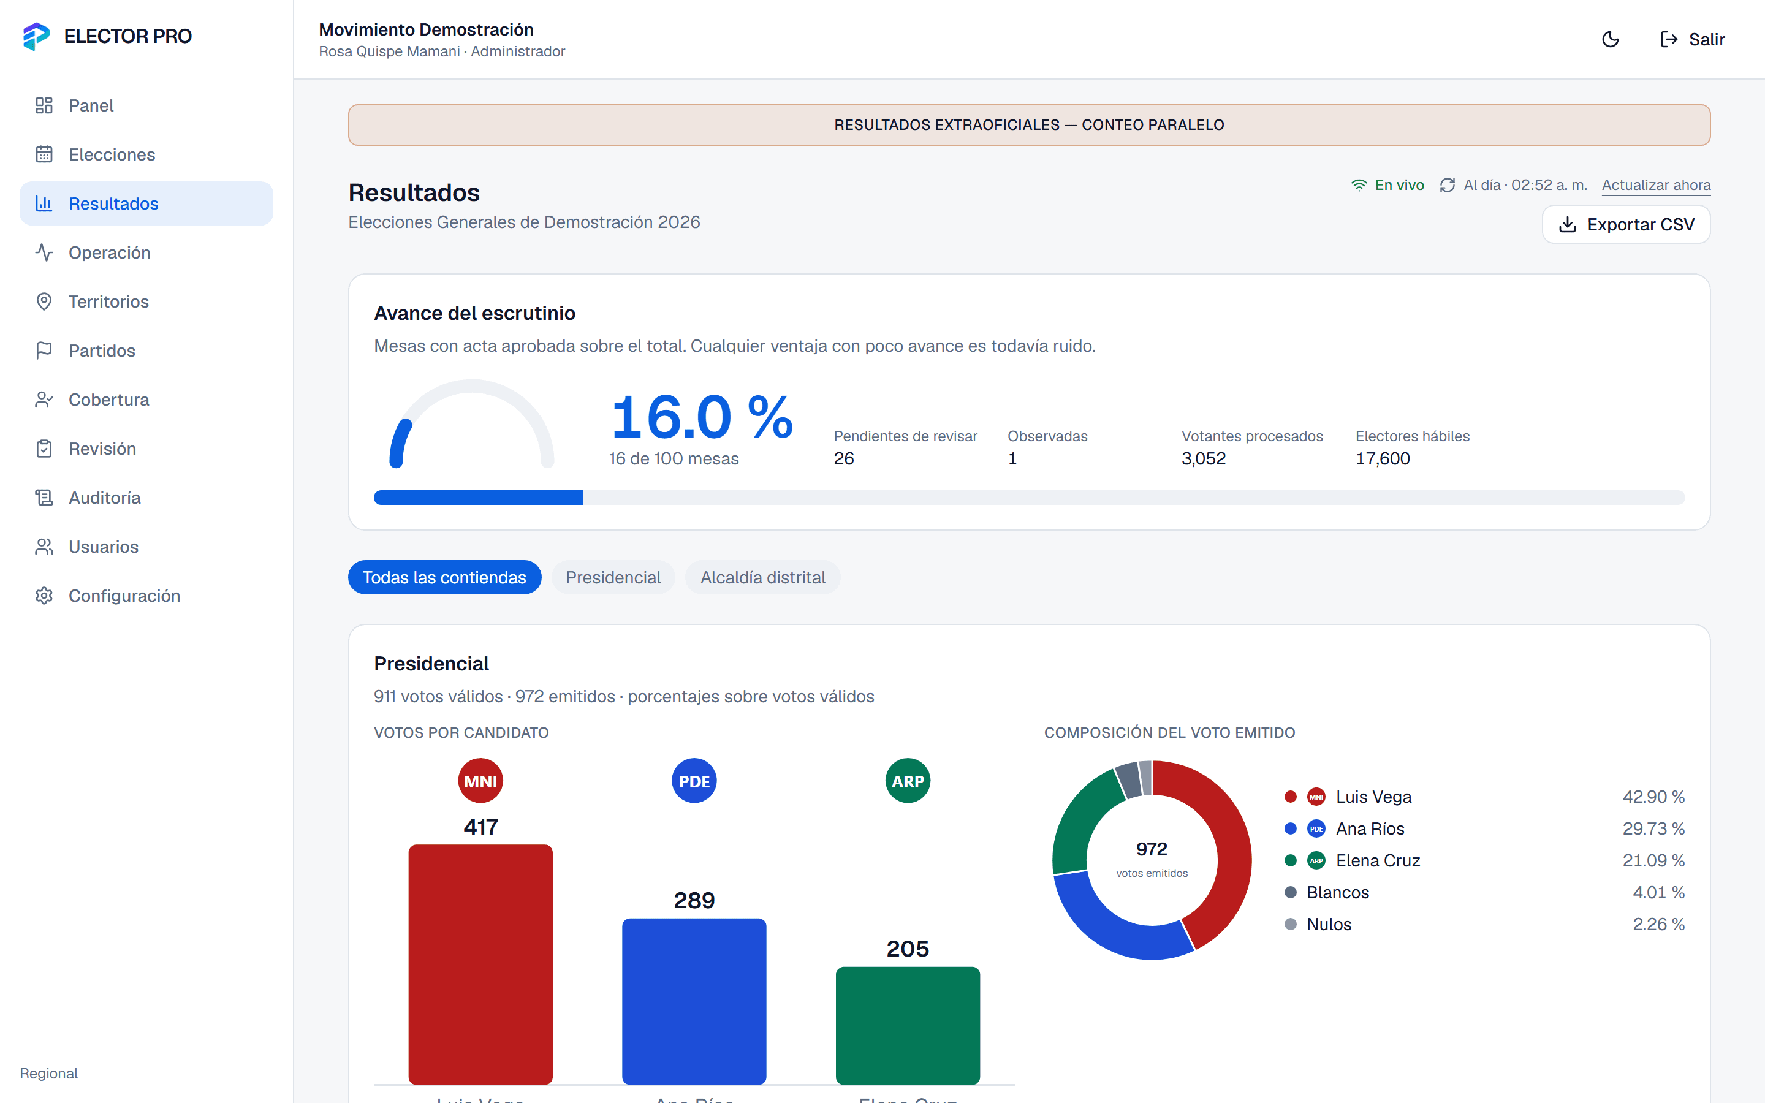Image resolution: width=1765 pixels, height=1103 pixels.
Task: Go to Usuarios management
Action: click(x=146, y=547)
